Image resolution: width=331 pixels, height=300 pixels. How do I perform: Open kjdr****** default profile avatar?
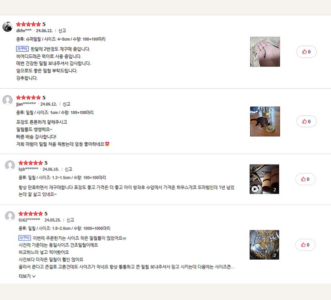coord(10,165)
